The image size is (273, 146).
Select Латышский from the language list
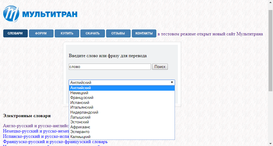pyautogui.click(x=122, y=117)
